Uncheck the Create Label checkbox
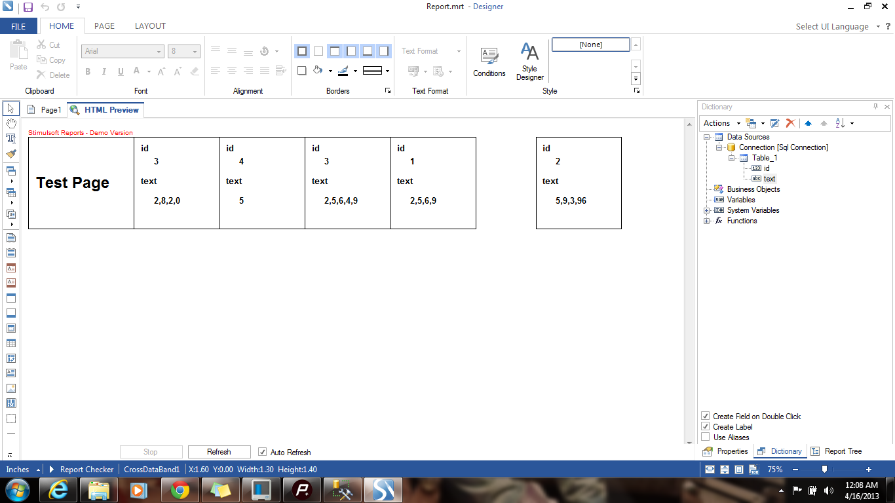 coord(706,426)
